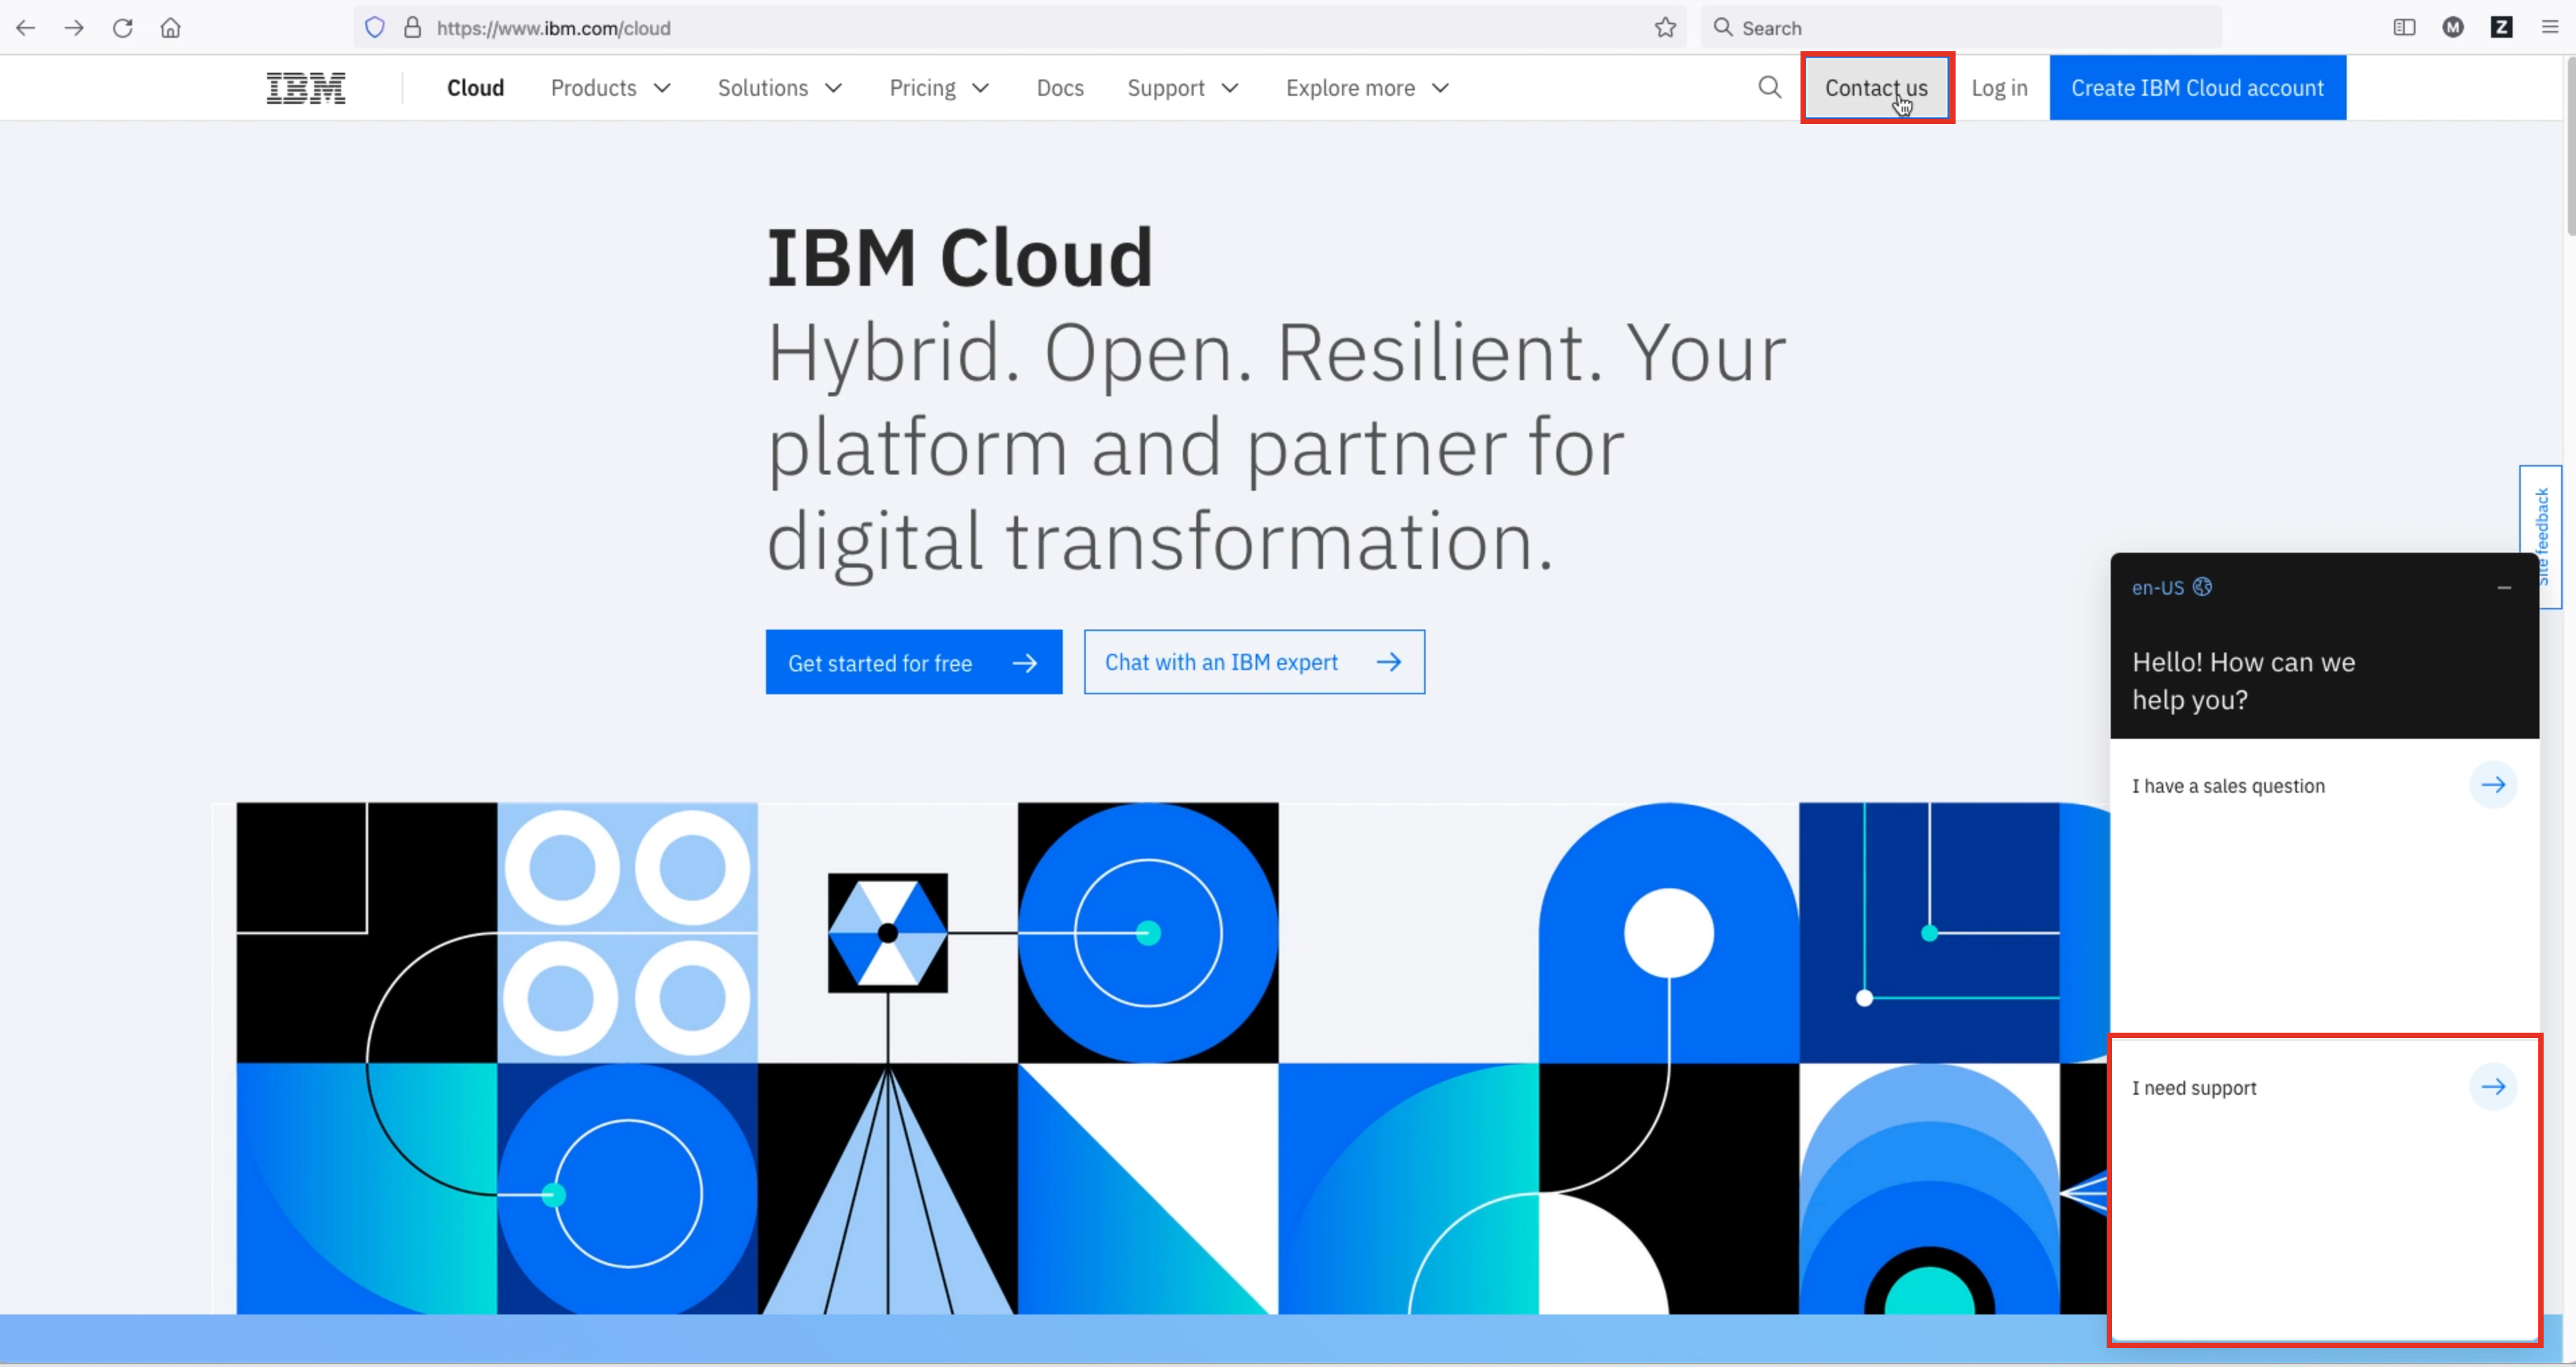This screenshot has height=1367, width=2576.
Task: Open tracking protection shield icon
Action: tap(375, 28)
